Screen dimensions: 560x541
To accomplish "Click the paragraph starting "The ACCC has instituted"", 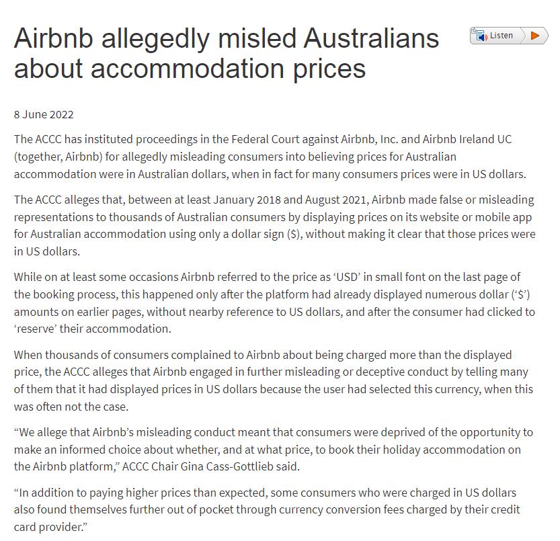I will (x=270, y=157).
